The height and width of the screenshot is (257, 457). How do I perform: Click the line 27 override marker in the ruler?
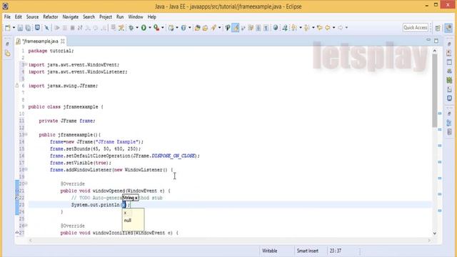point(17,233)
